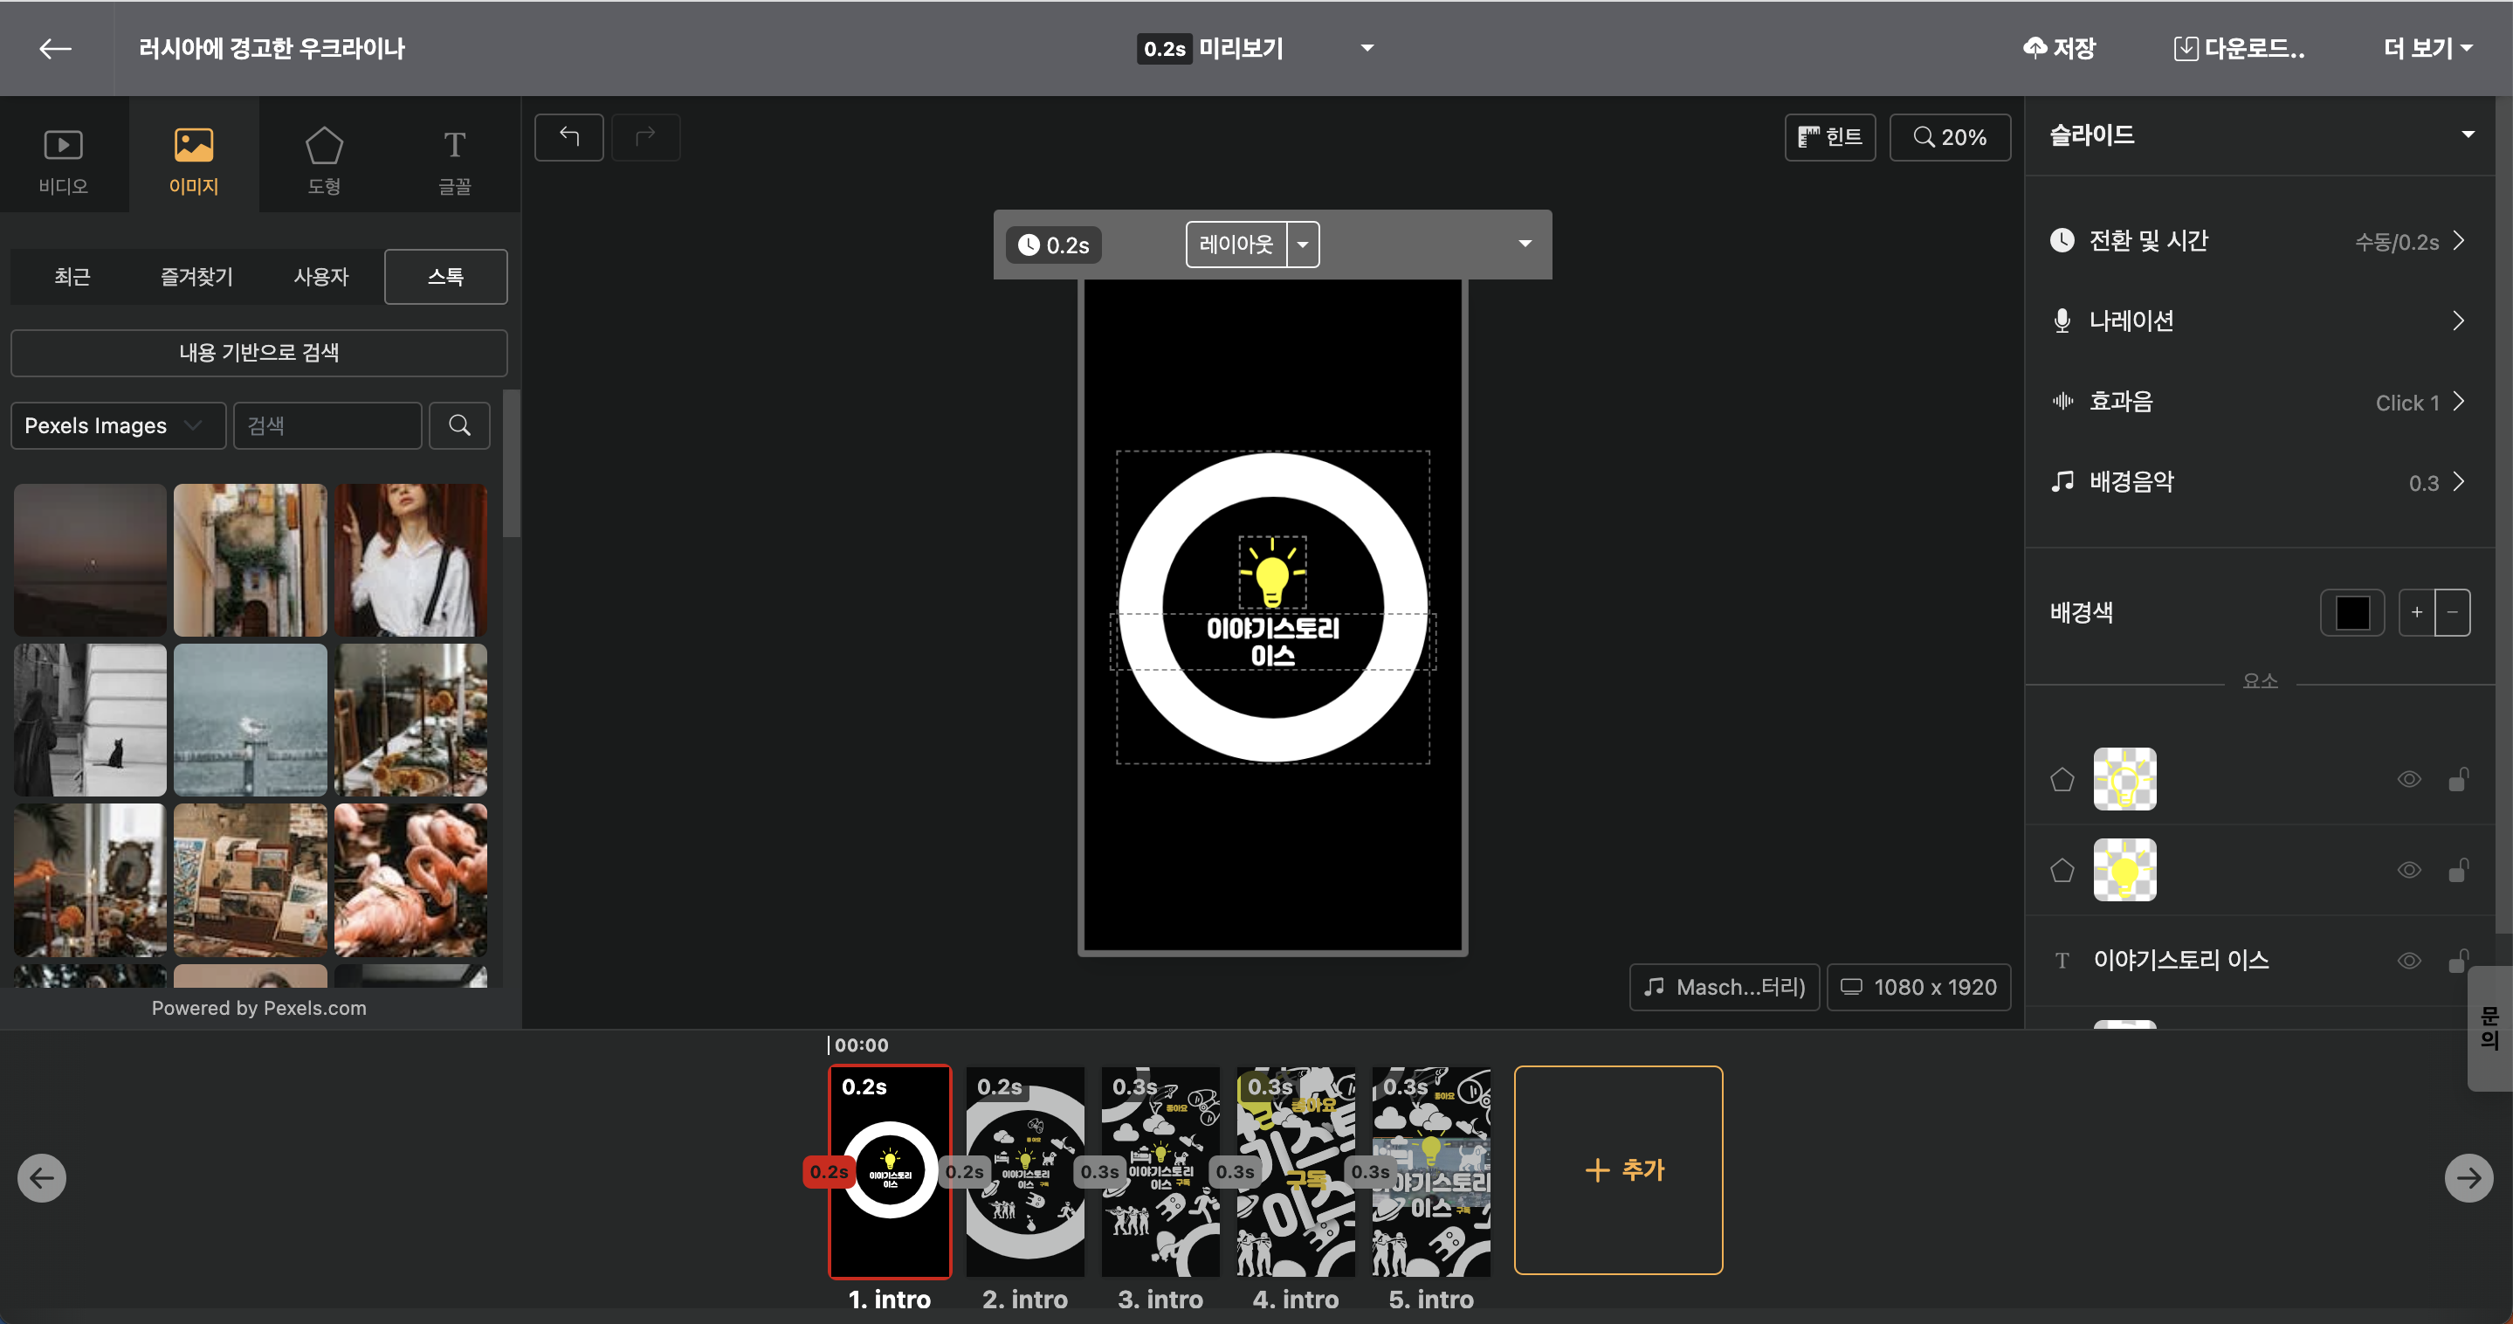Click the 레이아웃 button
2513x1324 pixels.
[x=1236, y=244]
